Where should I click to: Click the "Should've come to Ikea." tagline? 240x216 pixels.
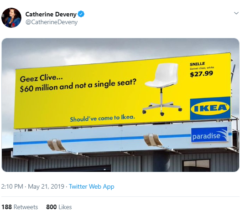pos(102,118)
